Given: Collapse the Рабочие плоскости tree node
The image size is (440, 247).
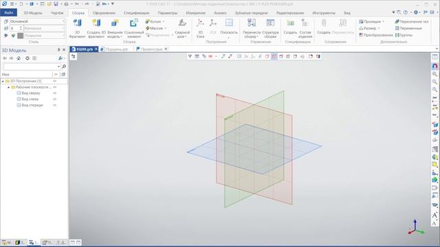Looking at the screenshot, I should coord(8,87).
